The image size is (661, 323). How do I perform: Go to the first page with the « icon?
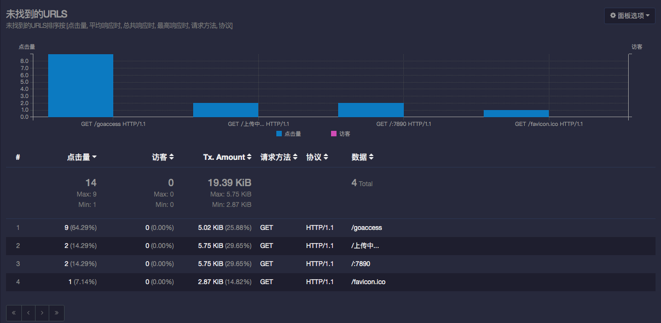(13, 313)
